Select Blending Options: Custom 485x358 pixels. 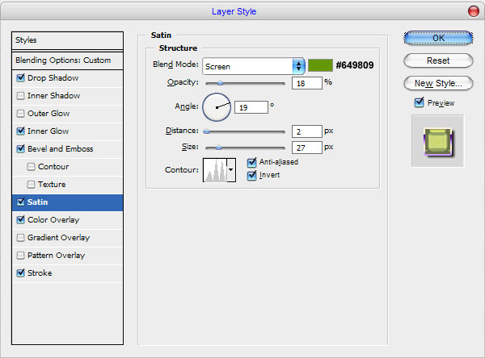click(x=67, y=60)
